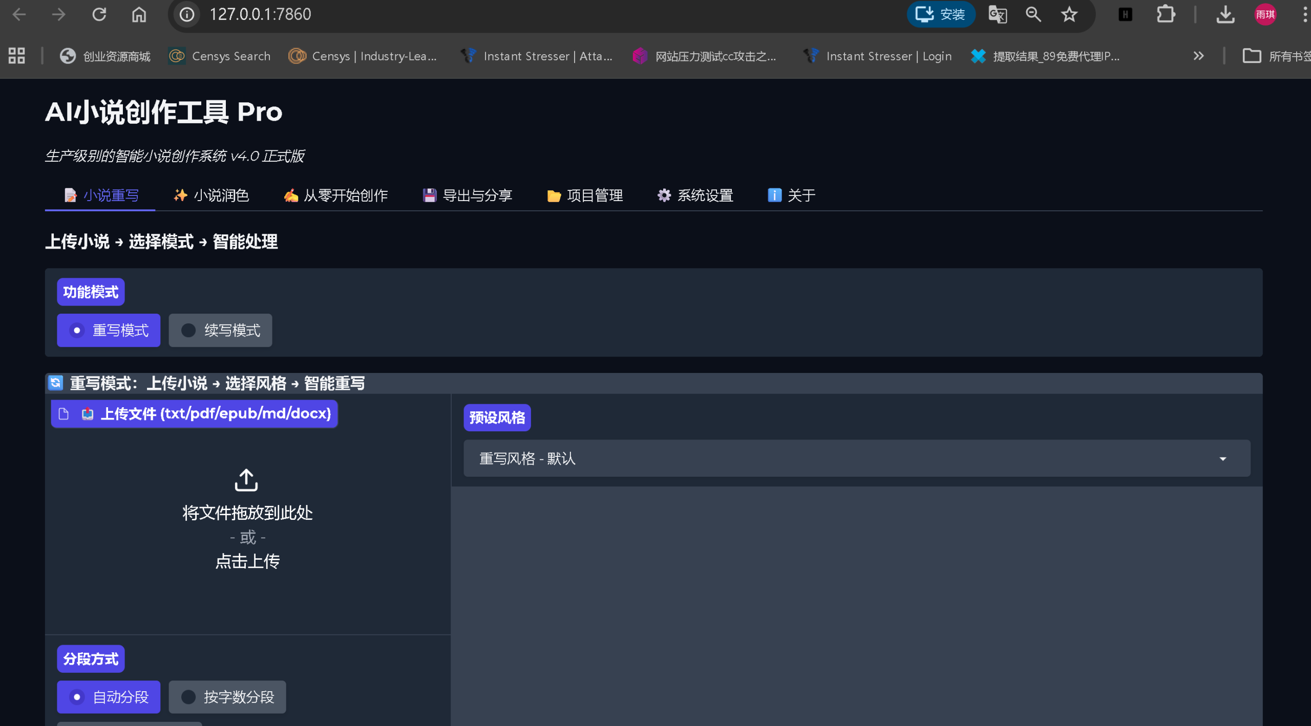Image resolution: width=1311 pixels, height=726 pixels.
Task: Open 所有书签 bookmarks folder
Action: pyautogui.click(x=1275, y=56)
